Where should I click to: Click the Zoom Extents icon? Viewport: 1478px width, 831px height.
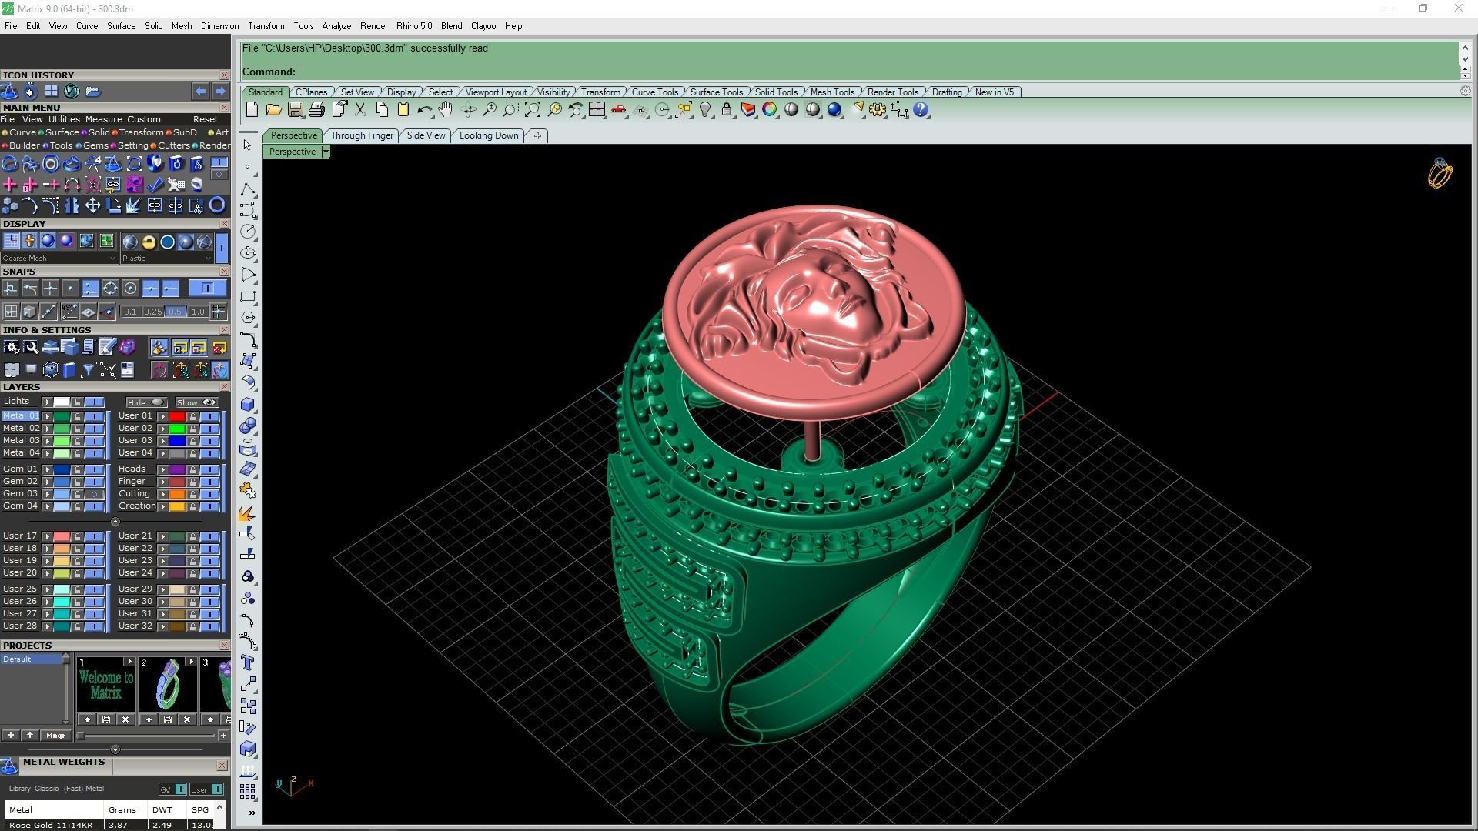(532, 110)
